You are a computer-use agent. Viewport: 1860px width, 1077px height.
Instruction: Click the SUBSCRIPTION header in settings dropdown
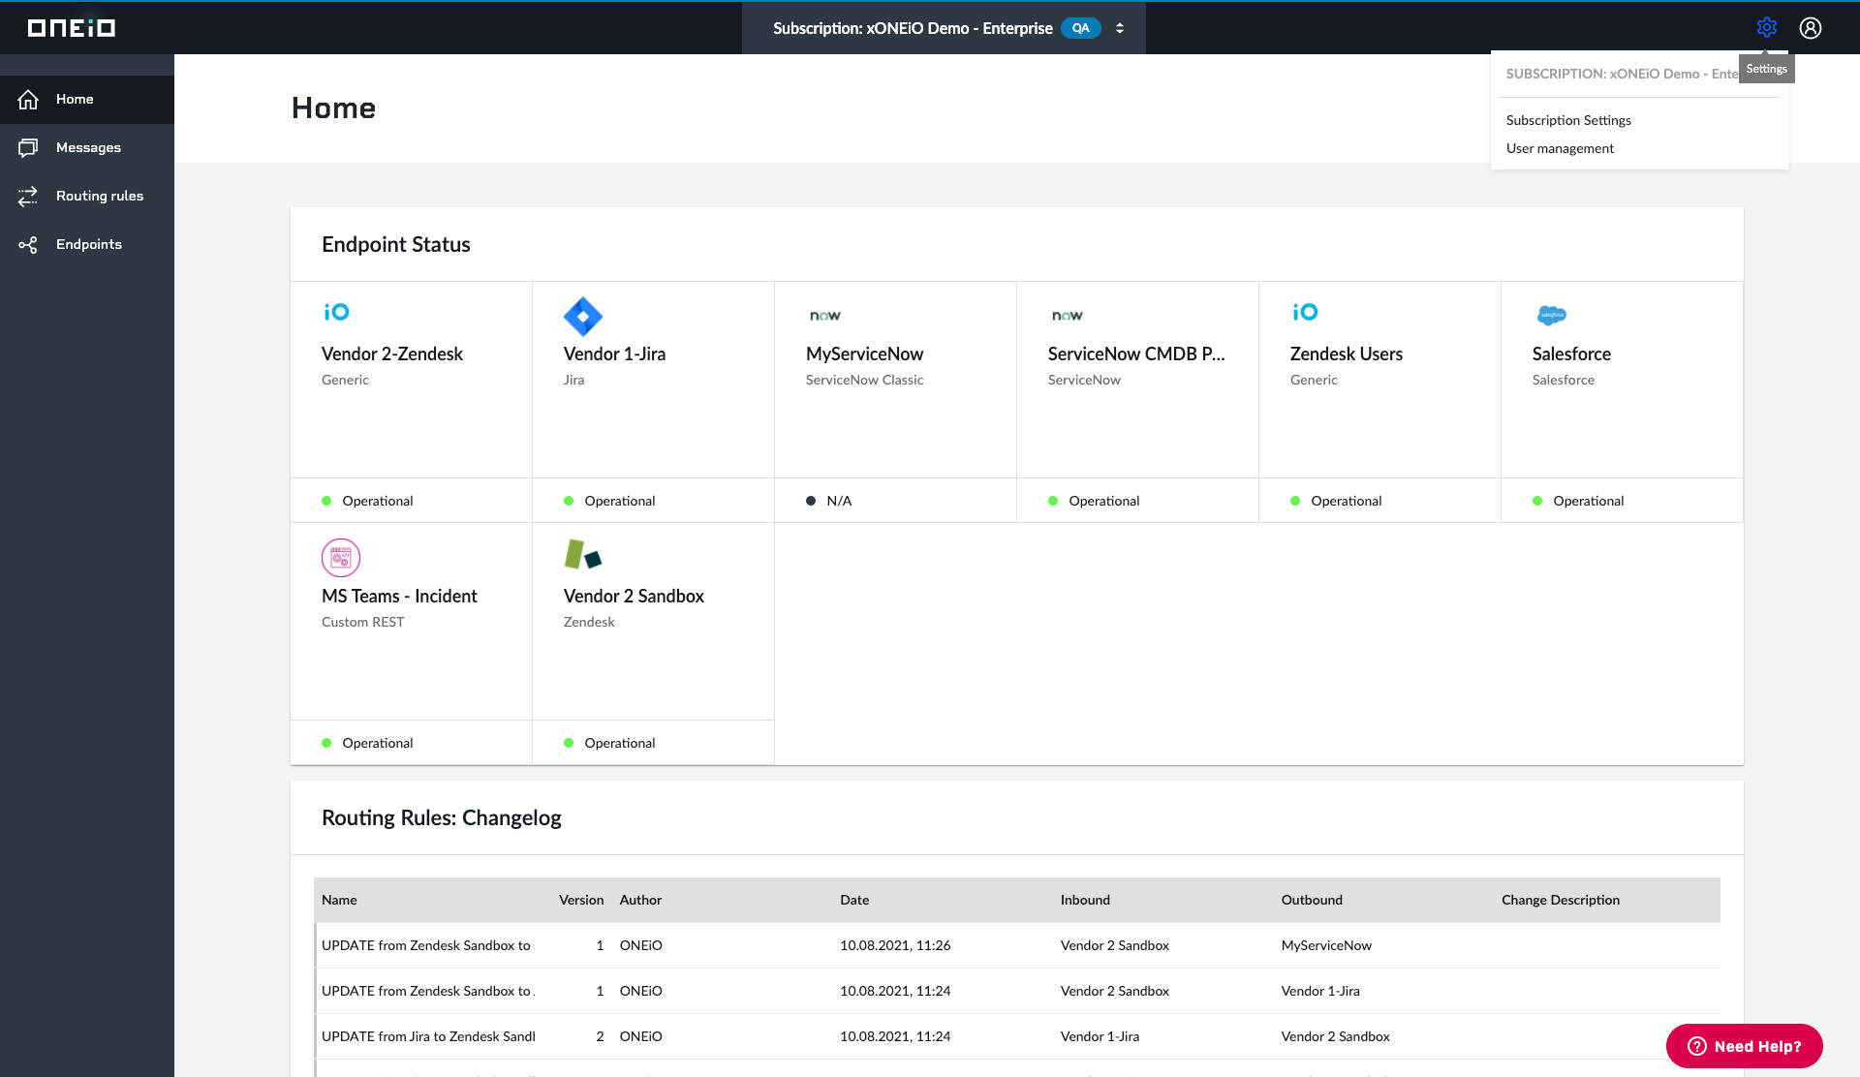[x=1622, y=74]
